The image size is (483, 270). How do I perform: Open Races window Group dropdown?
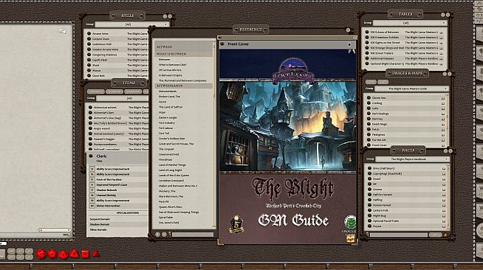[x=412, y=159]
